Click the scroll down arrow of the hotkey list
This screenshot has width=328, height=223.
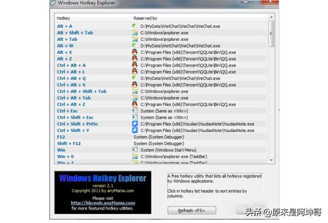click(271, 161)
